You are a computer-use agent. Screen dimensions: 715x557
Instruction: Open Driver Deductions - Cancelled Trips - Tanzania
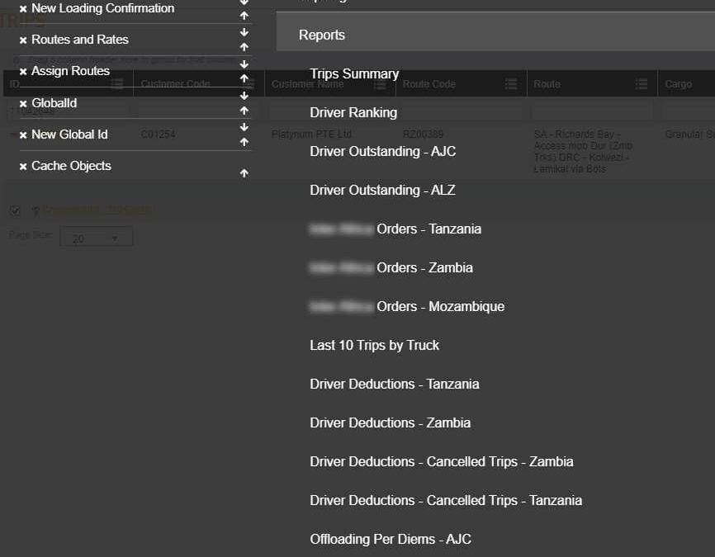tap(446, 500)
